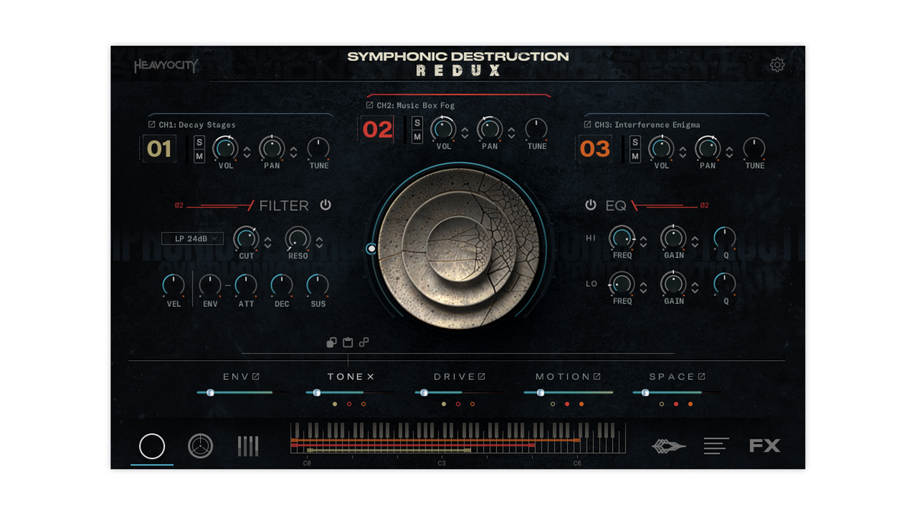Toggle the EQ power button
This screenshot has width=916, height=515.
pyautogui.click(x=590, y=205)
